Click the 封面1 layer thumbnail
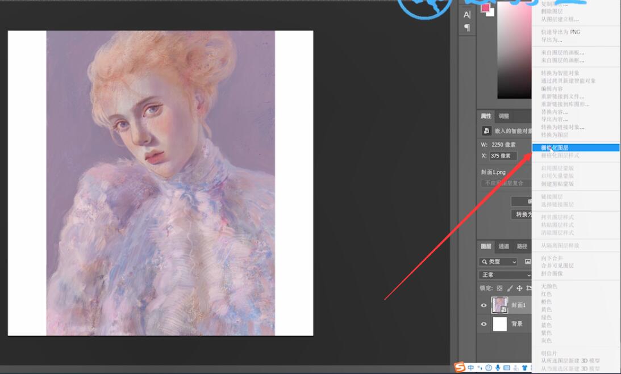The width and height of the screenshot is (621, 374). 499,305
